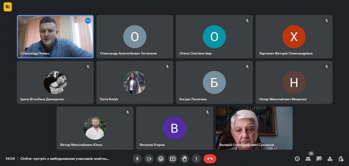Screen dimensions: 349x166
Task: Click muted mic icon on Ірина Демиденко tile
Action: click(x=88, y=67)
